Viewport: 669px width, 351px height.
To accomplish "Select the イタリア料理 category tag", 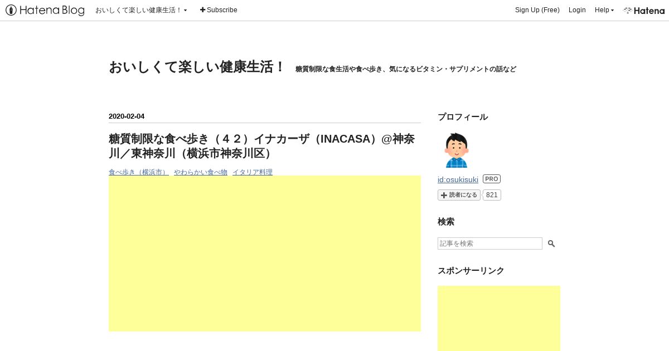I will tap(253, 172).
